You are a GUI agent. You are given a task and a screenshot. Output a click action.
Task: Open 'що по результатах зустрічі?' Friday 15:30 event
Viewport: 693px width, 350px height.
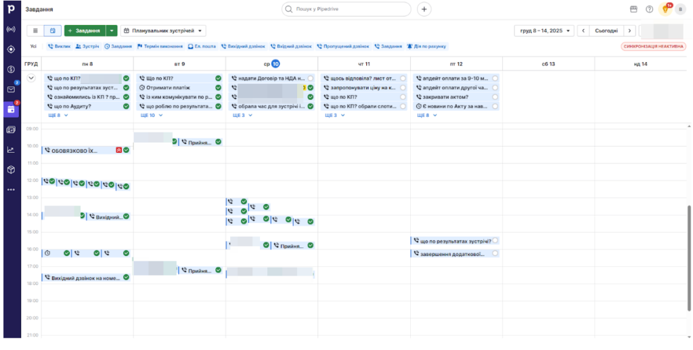455,241
